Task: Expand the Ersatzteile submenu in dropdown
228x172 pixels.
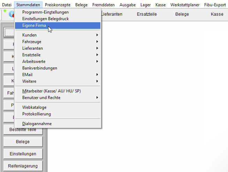Action: pos(58,55)
